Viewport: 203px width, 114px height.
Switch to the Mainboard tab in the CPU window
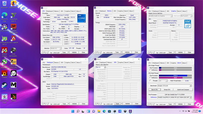coord(50,11)
